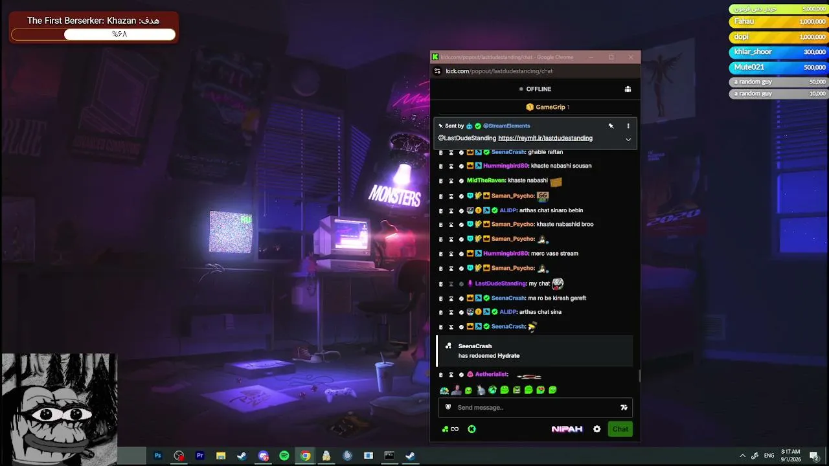Open Premiere Pro from the taskbar
The image size is (829, 466).
(199, 456)
